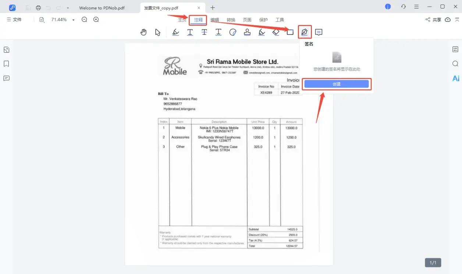Select the Rectangle shape tool
This screenshot has width=462, height=274.
click(290, 32)
